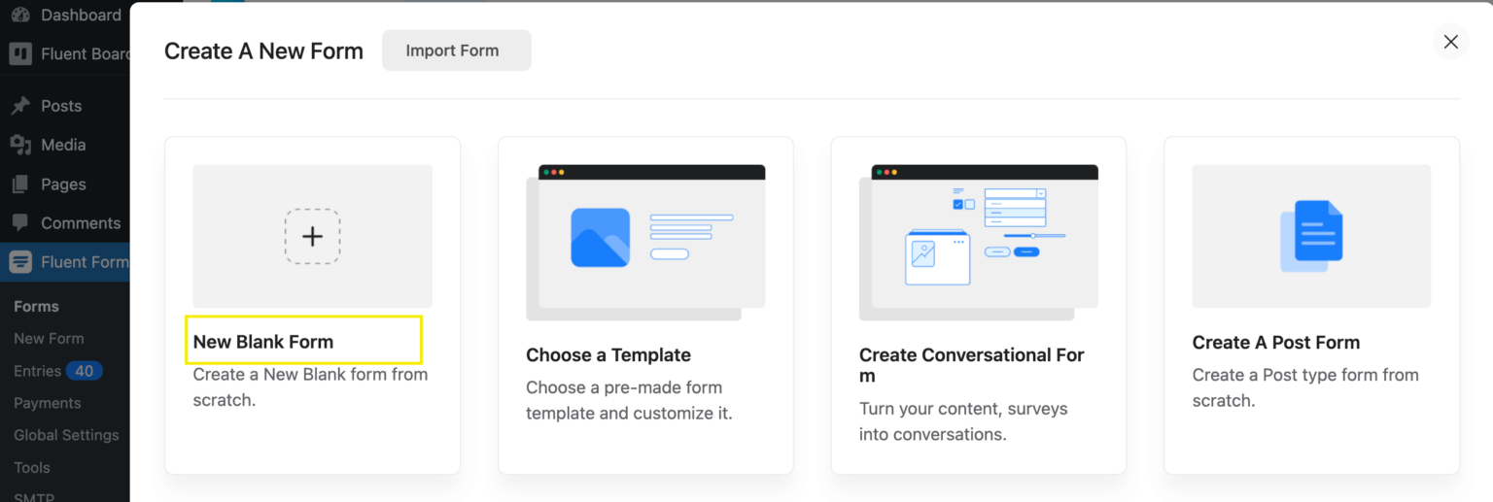Close the Create A New Form dialog
Viewport: 1493px width, 502px height.
point(1450,42)
